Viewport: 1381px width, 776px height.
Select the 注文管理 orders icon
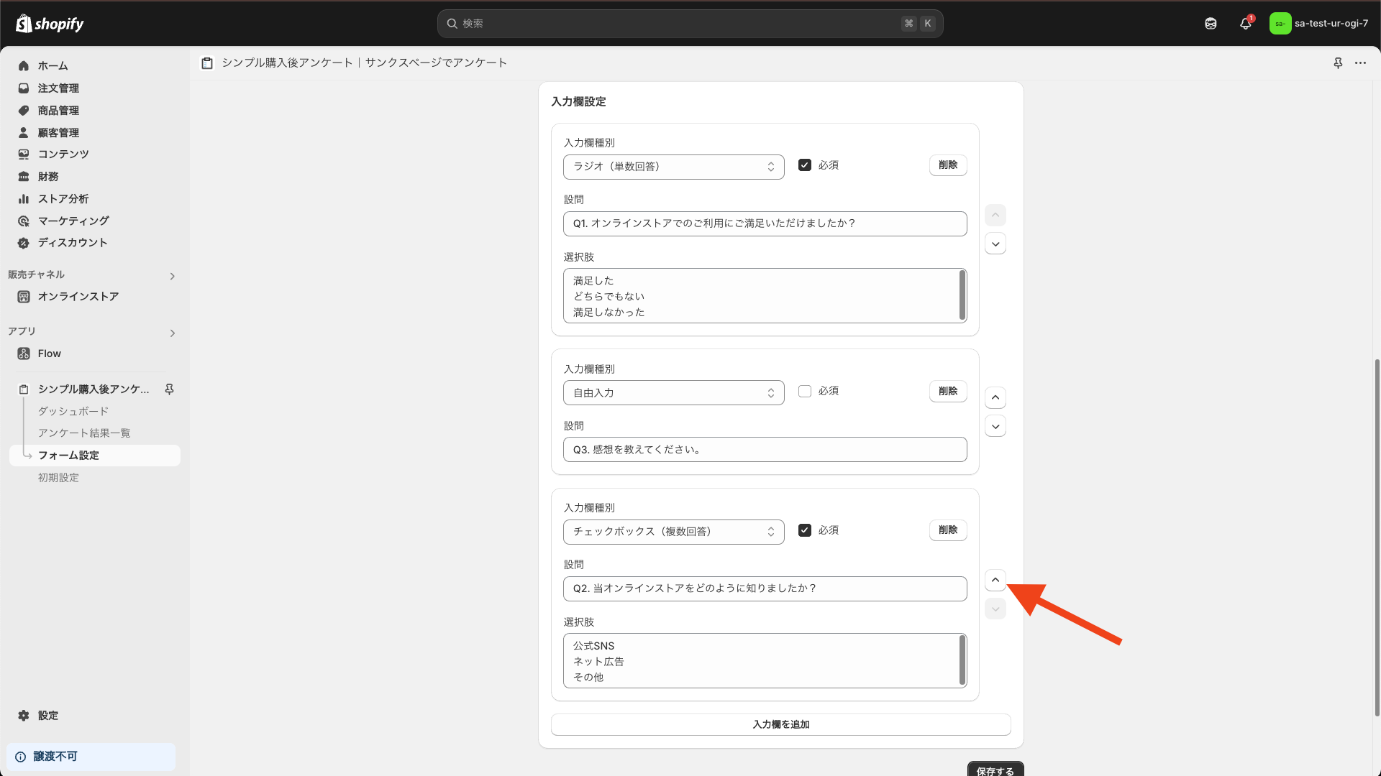(x=24, y=88)
